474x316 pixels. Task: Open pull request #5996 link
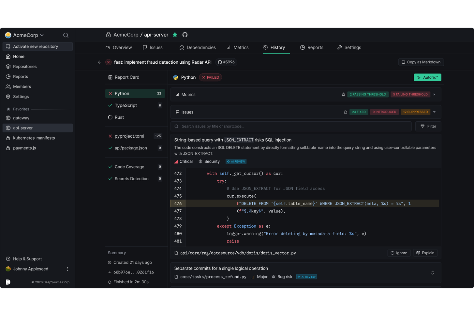(x=226, y=62)
